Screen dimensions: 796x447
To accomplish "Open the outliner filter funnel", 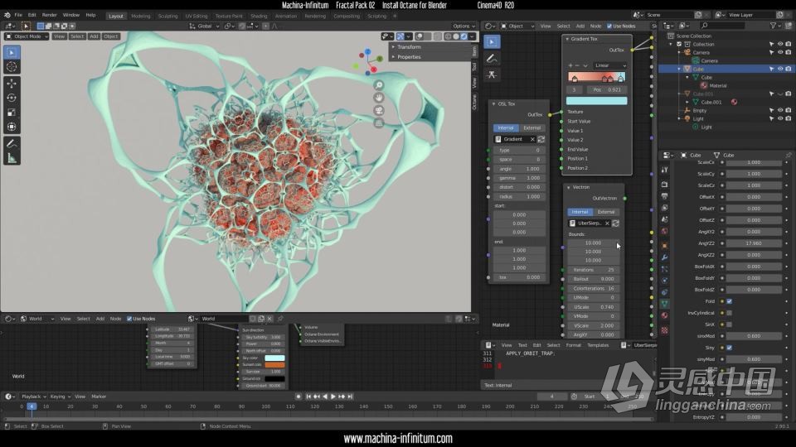I will [x=773, y=26].
